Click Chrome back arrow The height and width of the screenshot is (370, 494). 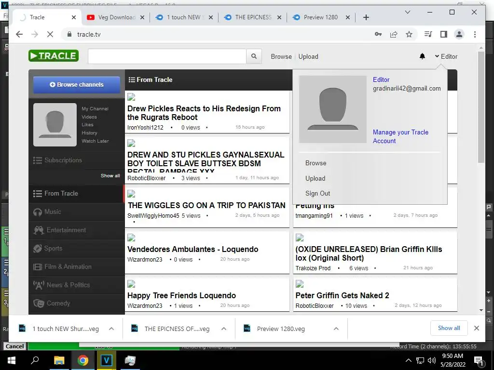(x=19, y=34)
